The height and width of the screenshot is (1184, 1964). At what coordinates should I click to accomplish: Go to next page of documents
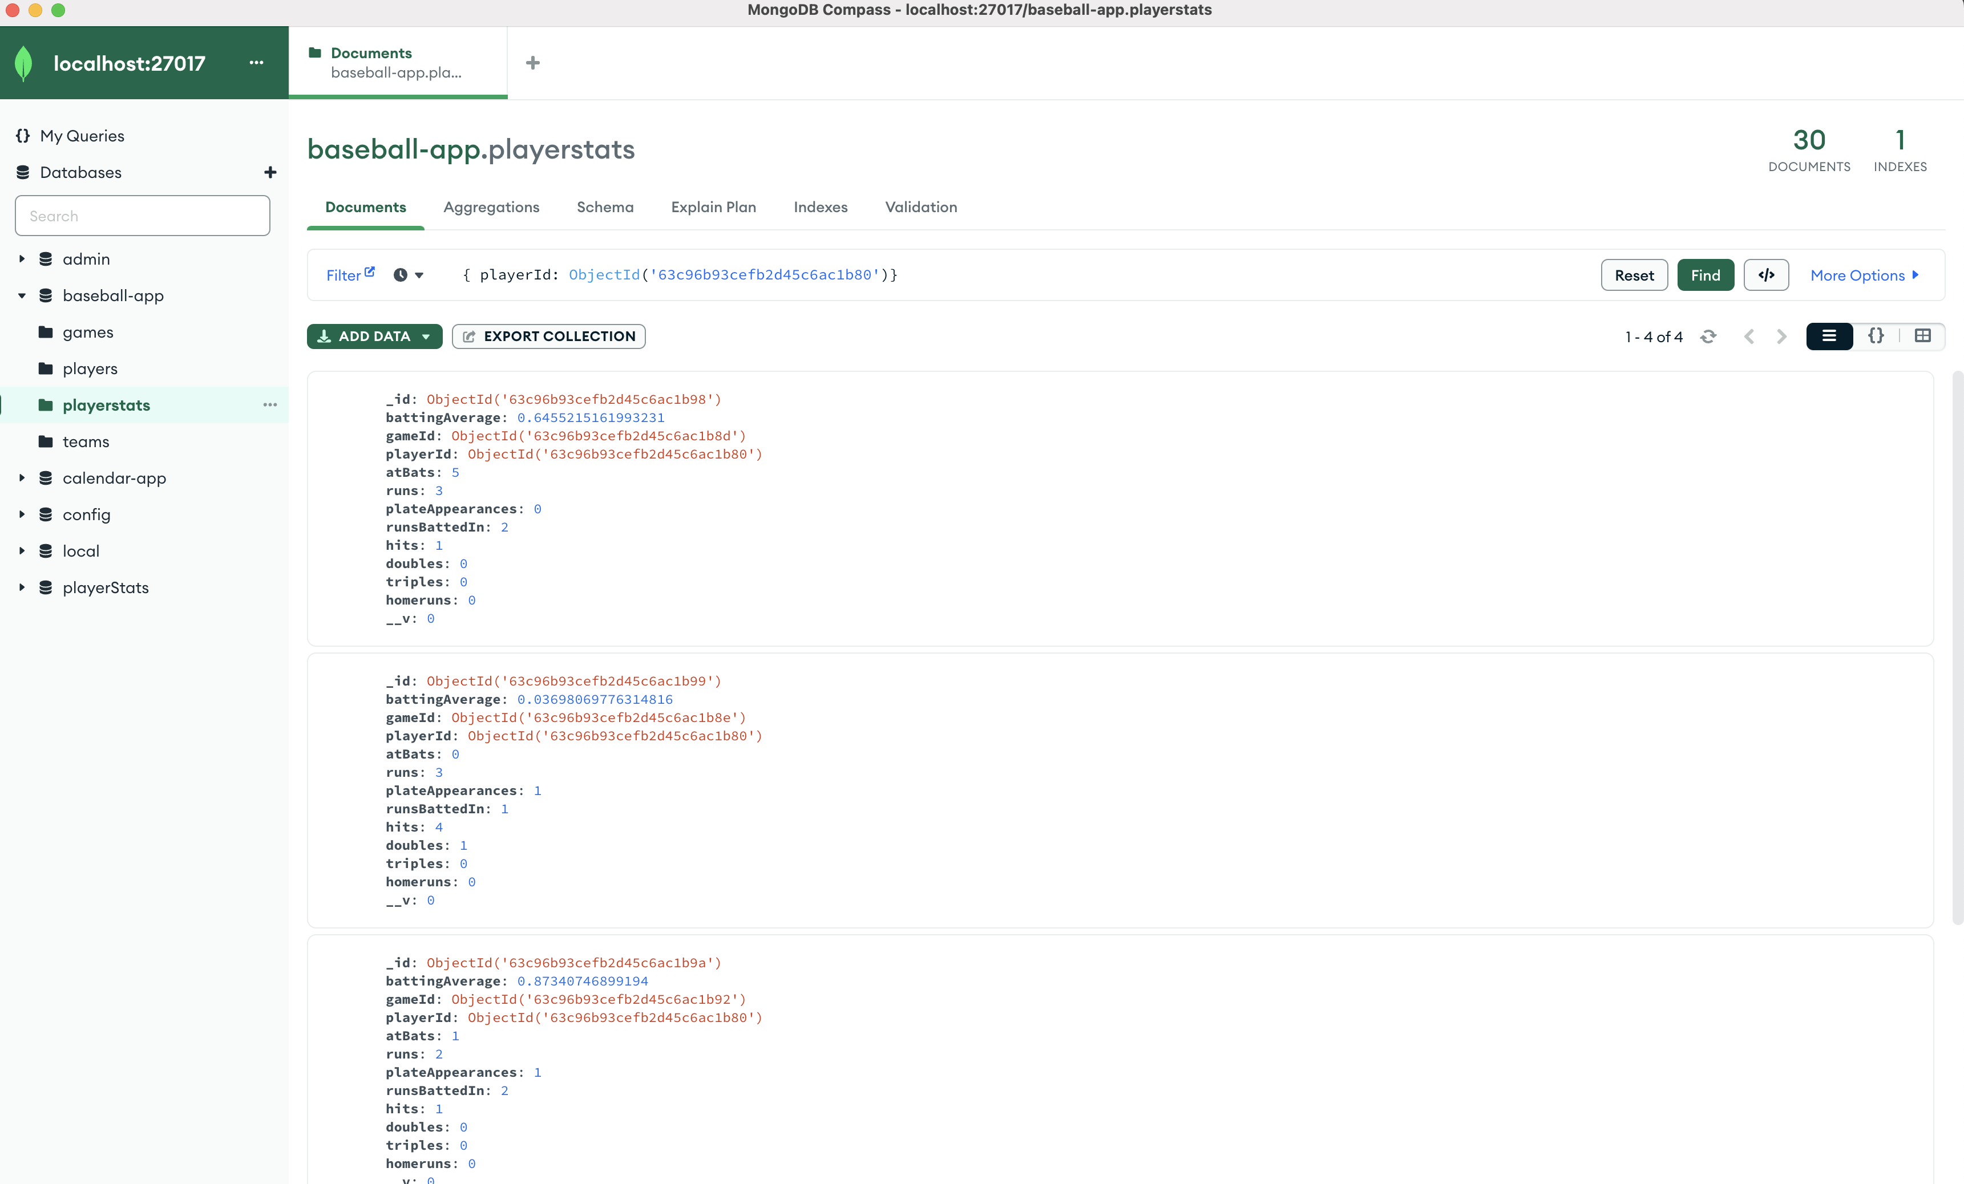click(1781, 336)
